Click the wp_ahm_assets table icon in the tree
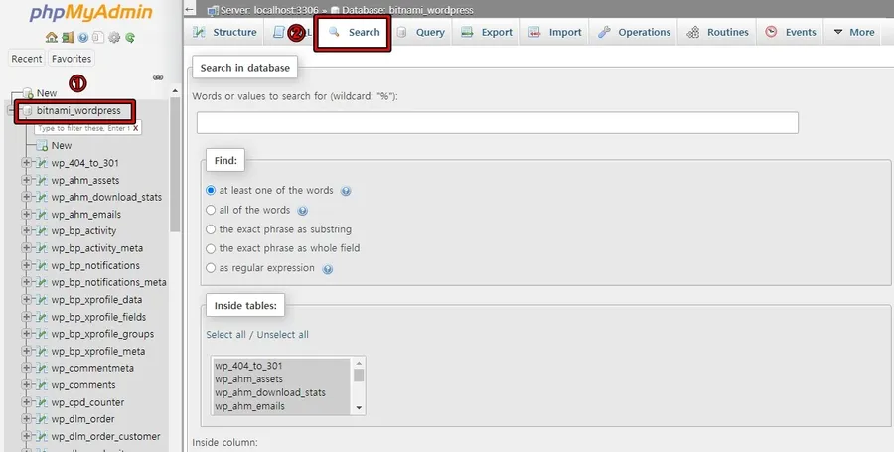This screenshot has height=452, width=894. pyautogui.click(x=42, y=180)
